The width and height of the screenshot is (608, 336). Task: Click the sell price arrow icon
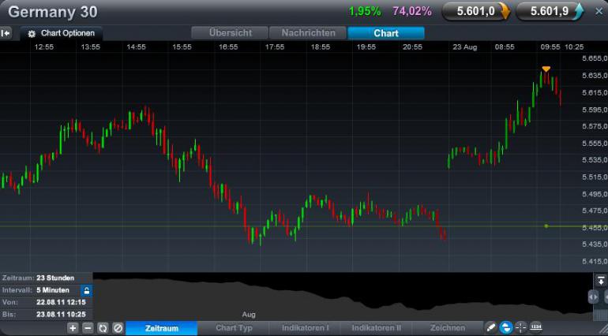(505, 11)
